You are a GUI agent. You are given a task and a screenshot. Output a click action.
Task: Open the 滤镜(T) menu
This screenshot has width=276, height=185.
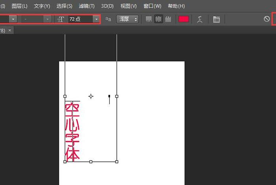click(x=87, y=6)
